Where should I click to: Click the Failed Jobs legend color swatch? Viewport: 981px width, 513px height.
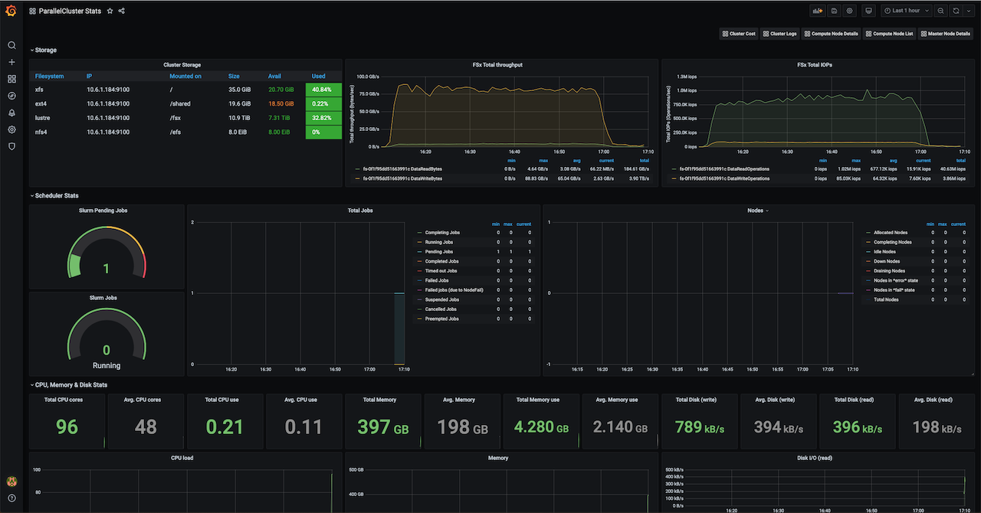coord(419,280)
